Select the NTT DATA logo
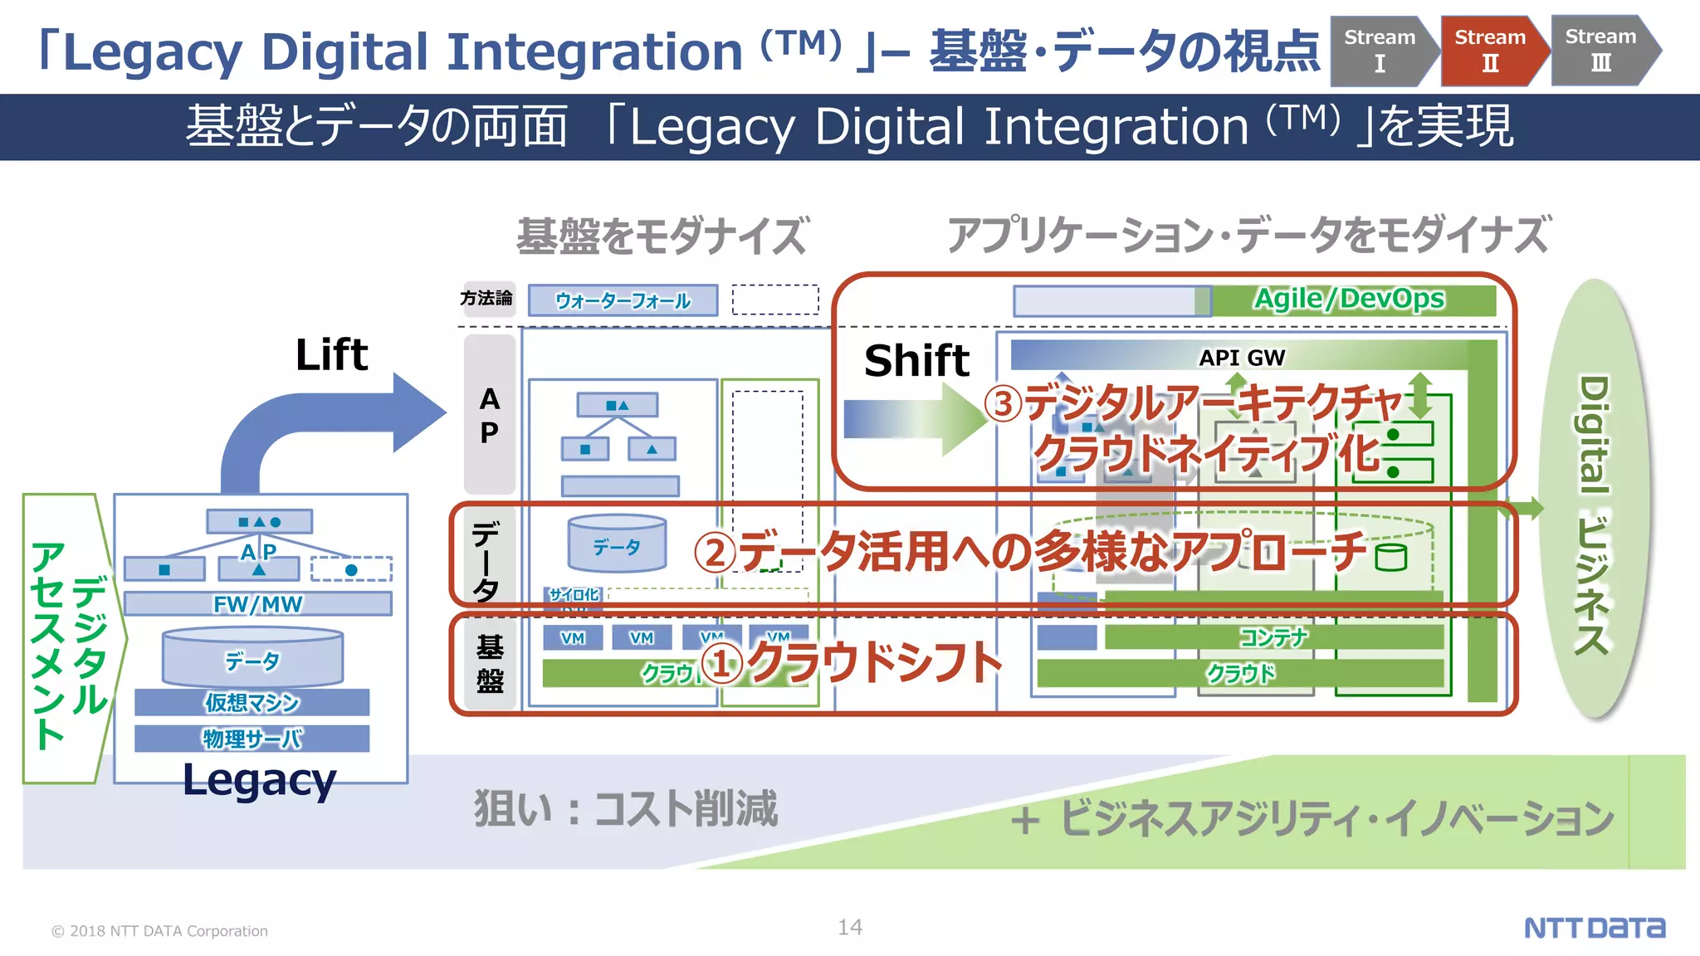 click(x=1594, y=928)
